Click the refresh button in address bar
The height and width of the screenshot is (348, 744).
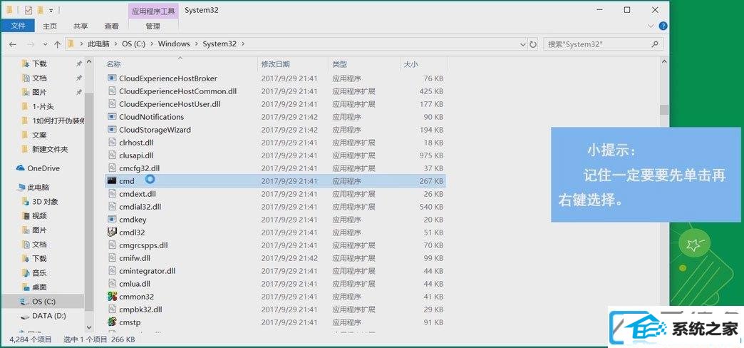pyautogui.click(x=533, y=44)
